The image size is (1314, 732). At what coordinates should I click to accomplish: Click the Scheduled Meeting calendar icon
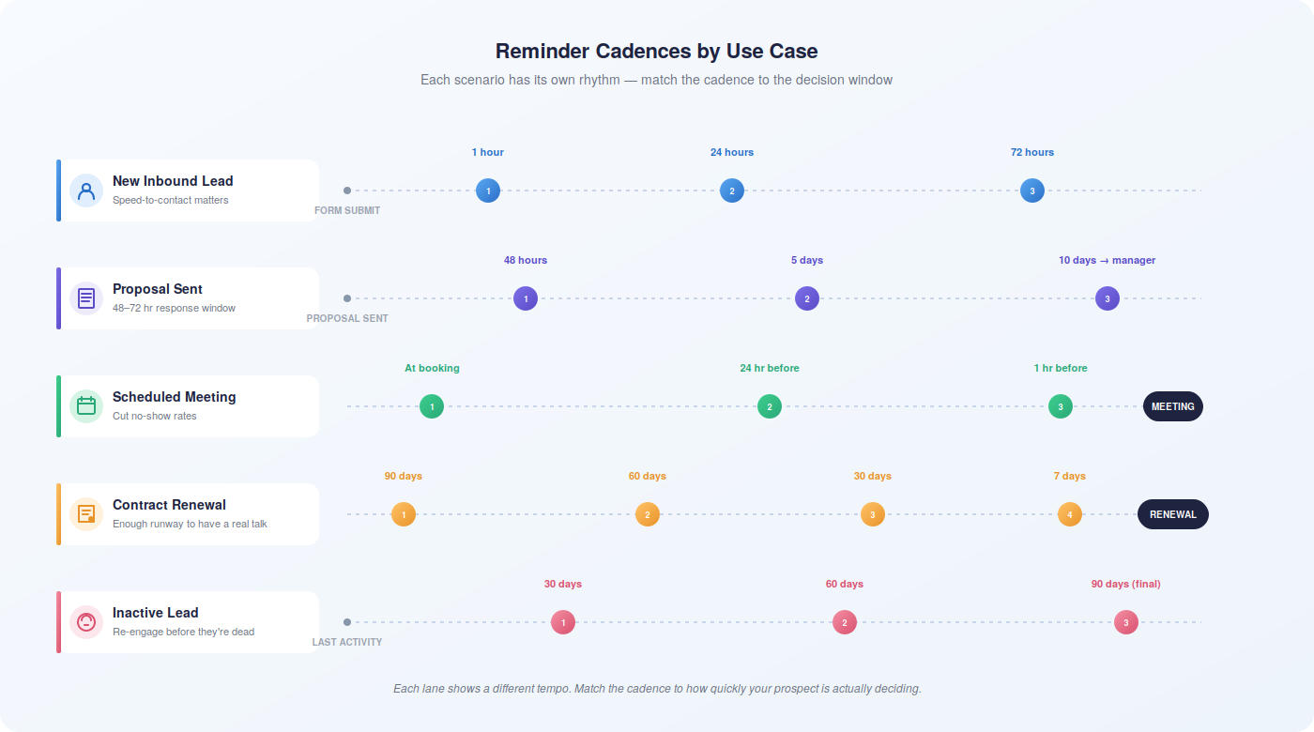(86, 406)
